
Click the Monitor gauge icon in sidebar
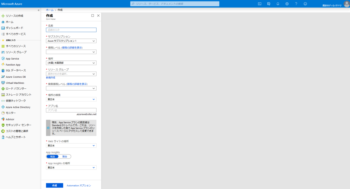pyautogui.click(x=3, y=113)
